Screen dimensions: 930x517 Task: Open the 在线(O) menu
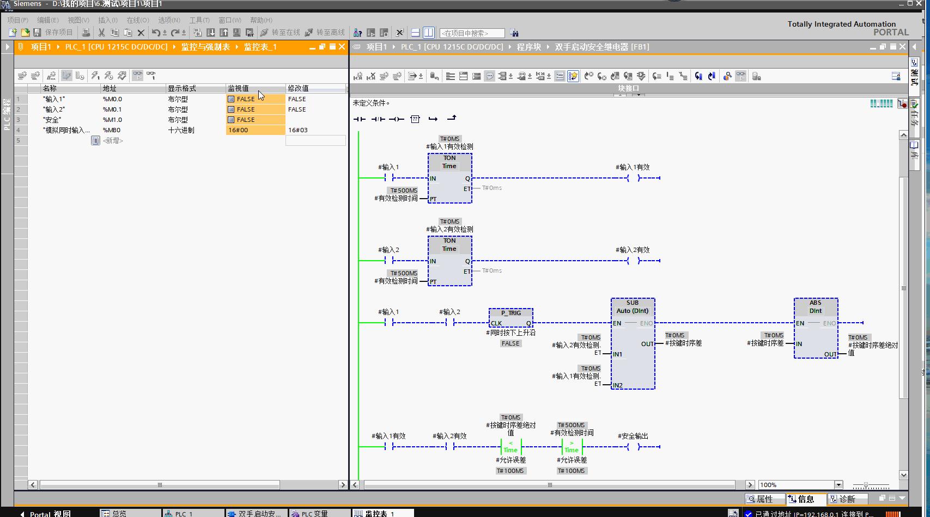[137, 20]
